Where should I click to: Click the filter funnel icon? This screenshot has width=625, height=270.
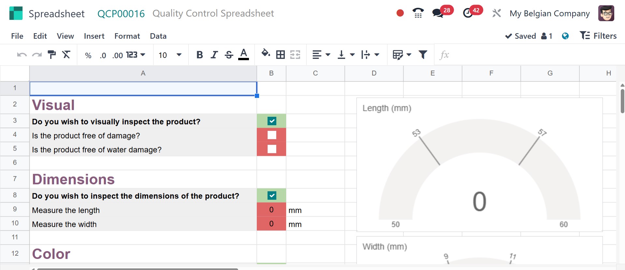coord(423,55)
